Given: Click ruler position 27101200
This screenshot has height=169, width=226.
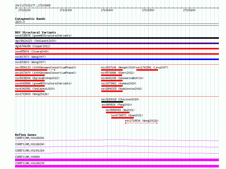Looking at the screenshot, I should [x=24, y=10].
